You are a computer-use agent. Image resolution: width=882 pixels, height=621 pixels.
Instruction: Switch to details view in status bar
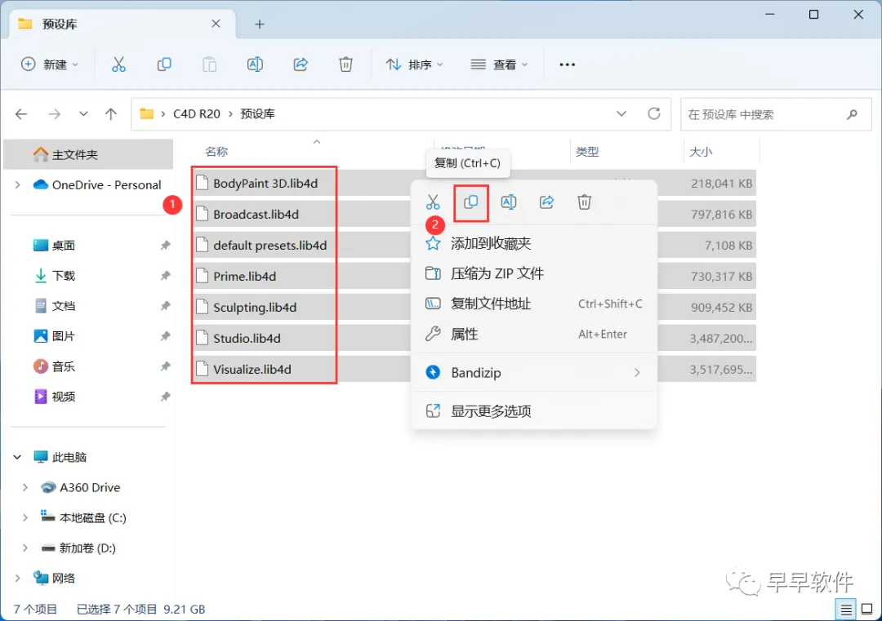(845, 610)
